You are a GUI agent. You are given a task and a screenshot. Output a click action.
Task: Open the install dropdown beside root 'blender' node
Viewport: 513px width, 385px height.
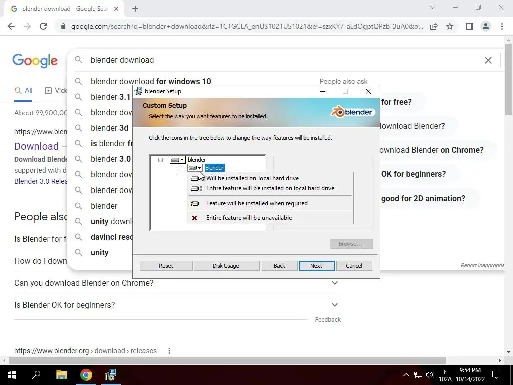click(178, 160)
